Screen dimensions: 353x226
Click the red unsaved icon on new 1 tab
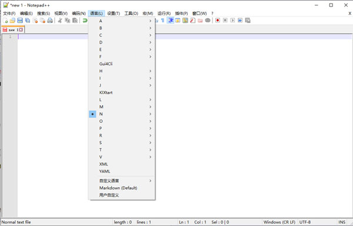[5, 29]
